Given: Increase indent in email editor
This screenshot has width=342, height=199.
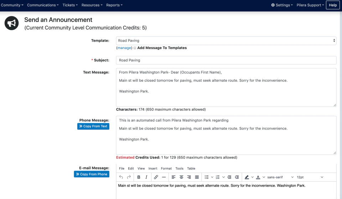Looking at the screenshot, I should point(237,177).
